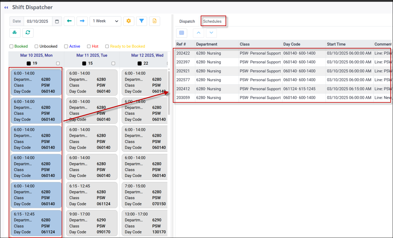Click the yellow document report icon

[155, 21]
